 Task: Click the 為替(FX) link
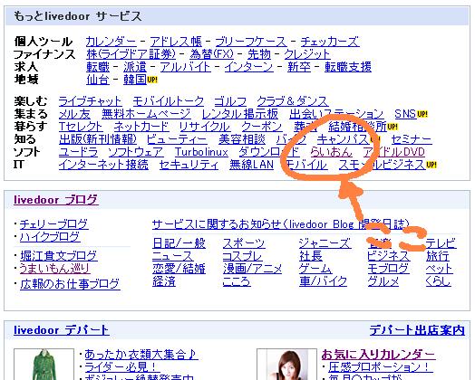212,54
